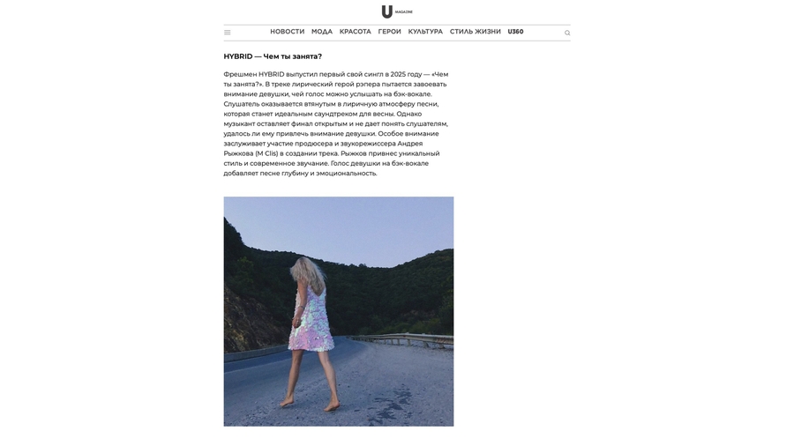Open the СТИЛЬ ЖИЗНИ section
The image size is (794, 446).
(x=475, y=32)
